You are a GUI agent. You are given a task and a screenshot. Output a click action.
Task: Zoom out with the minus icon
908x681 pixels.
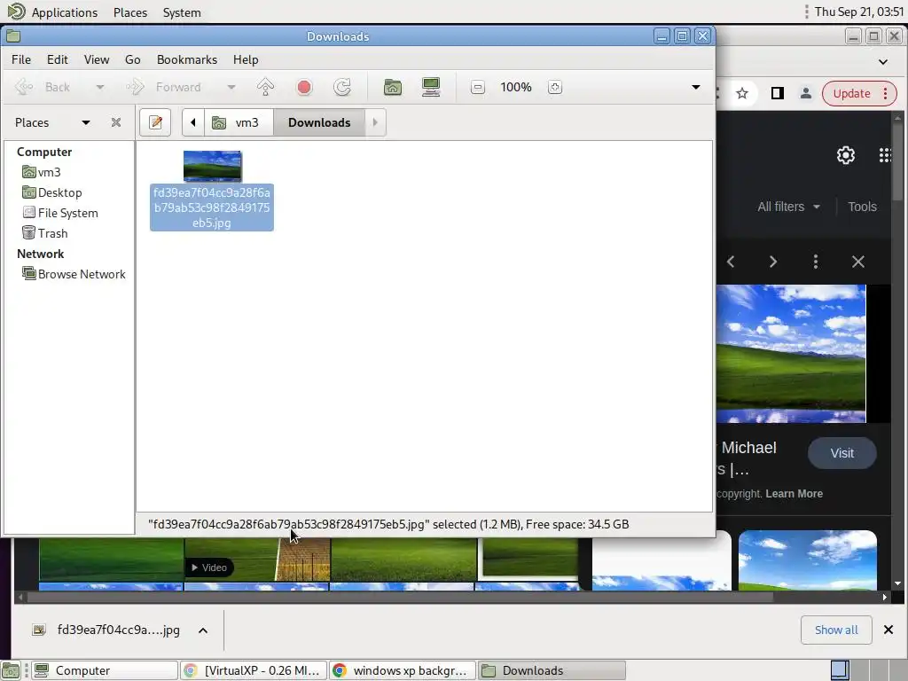[x=478, y=87]
